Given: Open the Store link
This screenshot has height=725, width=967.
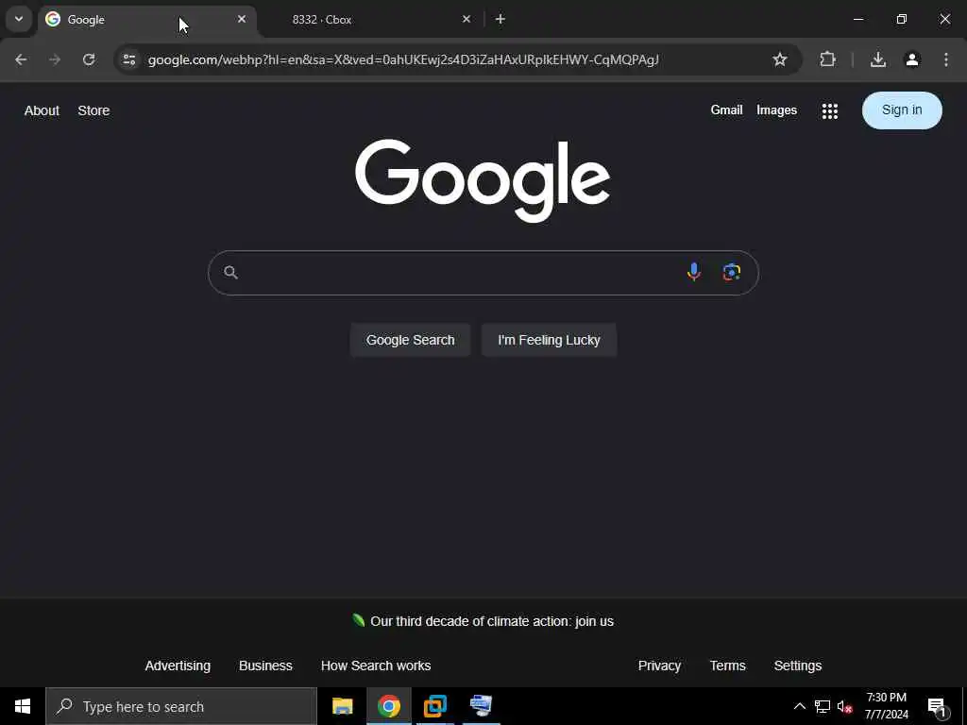Looking at the screenshot, I should [93, 110].
